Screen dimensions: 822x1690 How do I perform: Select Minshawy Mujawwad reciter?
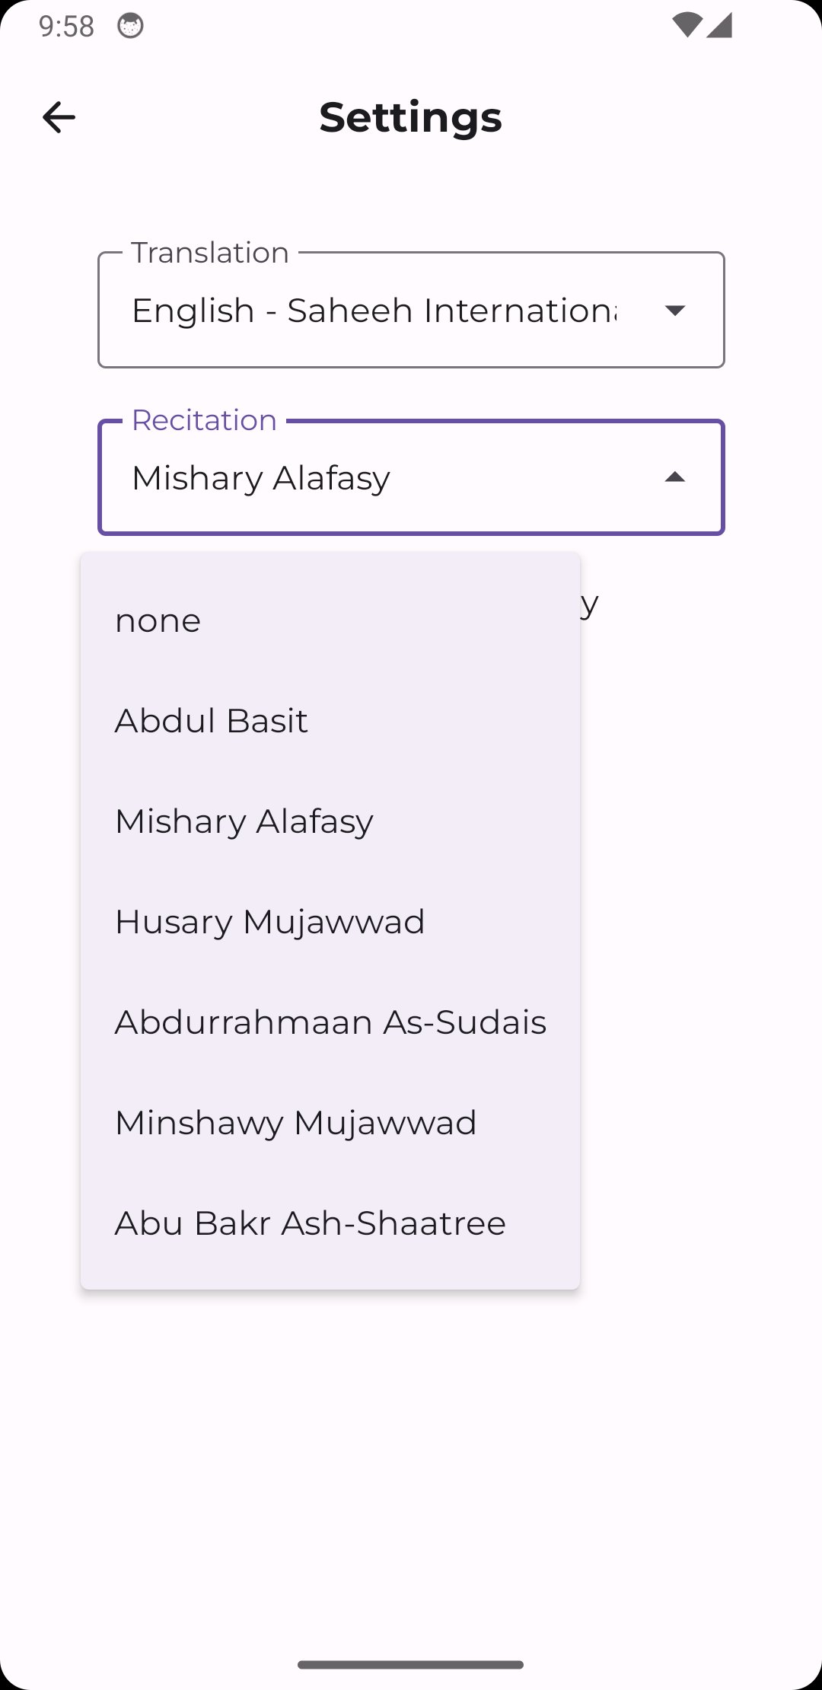[330, 1123]
